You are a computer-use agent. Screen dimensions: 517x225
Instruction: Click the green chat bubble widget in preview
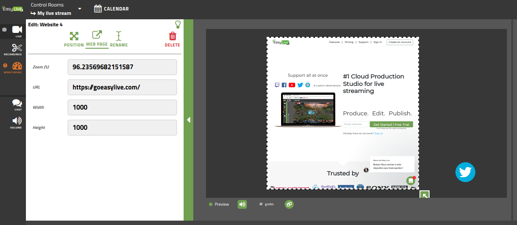[411, 181]
